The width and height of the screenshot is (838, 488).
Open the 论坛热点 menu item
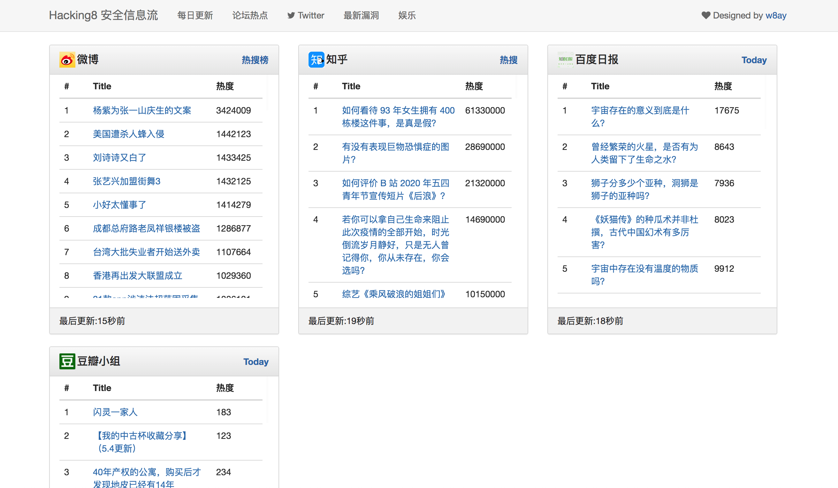pyautogui.click(x=250, y=16)
